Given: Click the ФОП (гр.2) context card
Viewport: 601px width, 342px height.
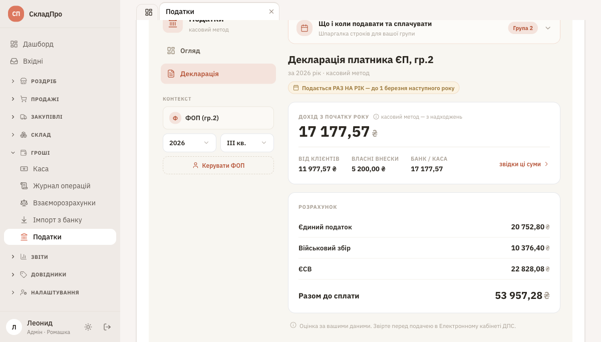Looking at the screenshot, I should 218,118.
